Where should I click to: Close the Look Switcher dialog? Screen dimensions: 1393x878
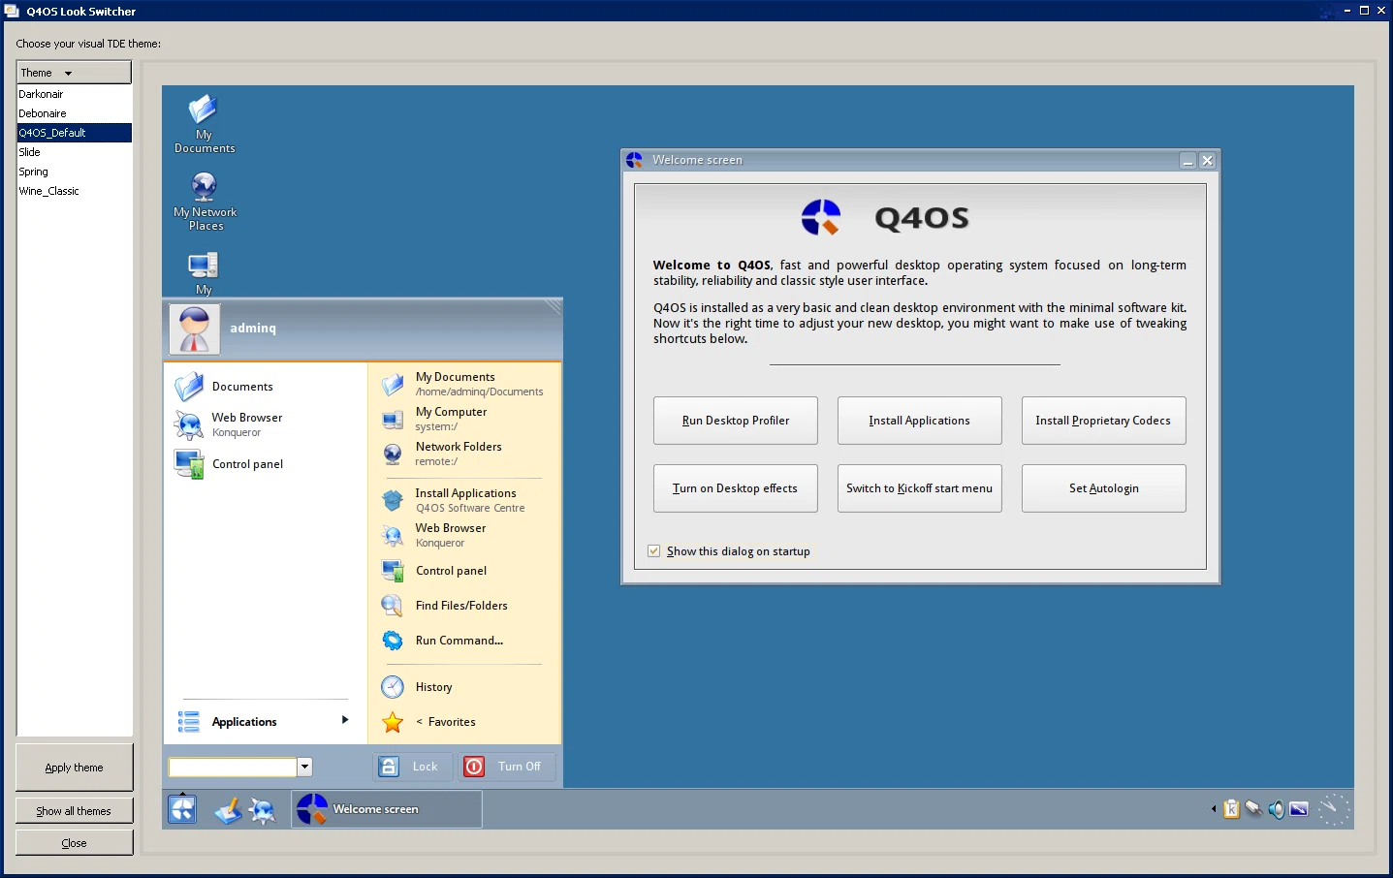click(74, 843)
